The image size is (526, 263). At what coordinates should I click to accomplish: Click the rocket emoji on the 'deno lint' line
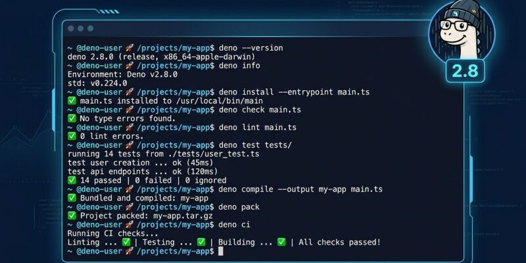pos(129,128)
